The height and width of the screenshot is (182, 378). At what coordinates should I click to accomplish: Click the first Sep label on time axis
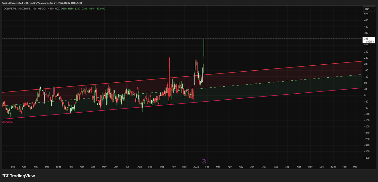(x=13, y=167)
